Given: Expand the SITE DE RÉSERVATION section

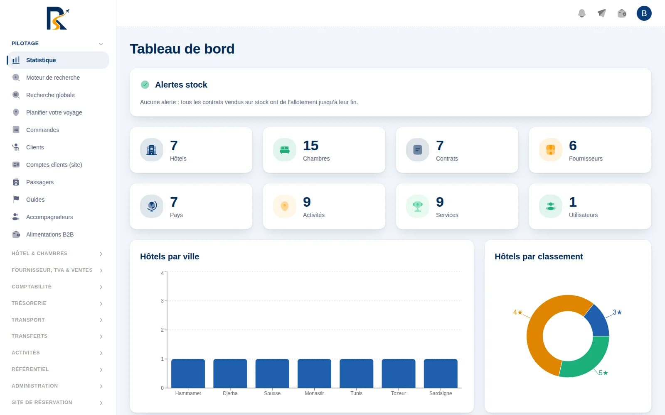Looking at the screenshot, I should point(57,403).
